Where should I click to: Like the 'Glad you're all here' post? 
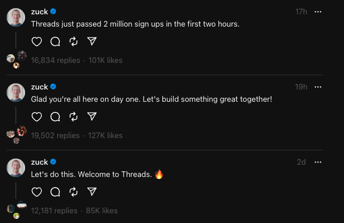[x=37, y=117]
